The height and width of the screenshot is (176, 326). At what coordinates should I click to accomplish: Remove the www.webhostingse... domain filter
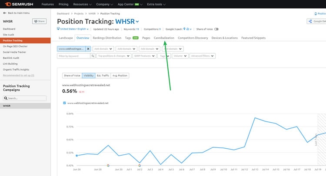pyautogui.click(x=88, y=49)
